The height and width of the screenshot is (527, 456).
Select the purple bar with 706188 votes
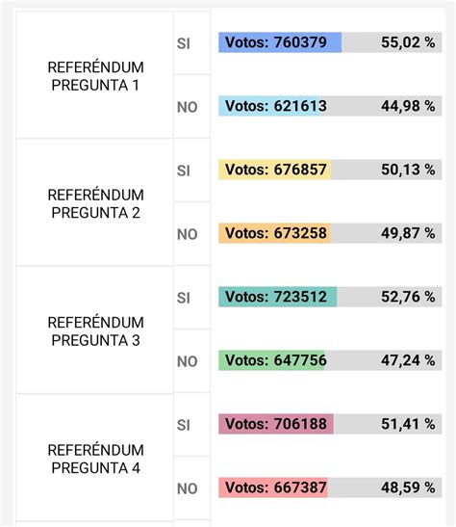pos(276,424)
